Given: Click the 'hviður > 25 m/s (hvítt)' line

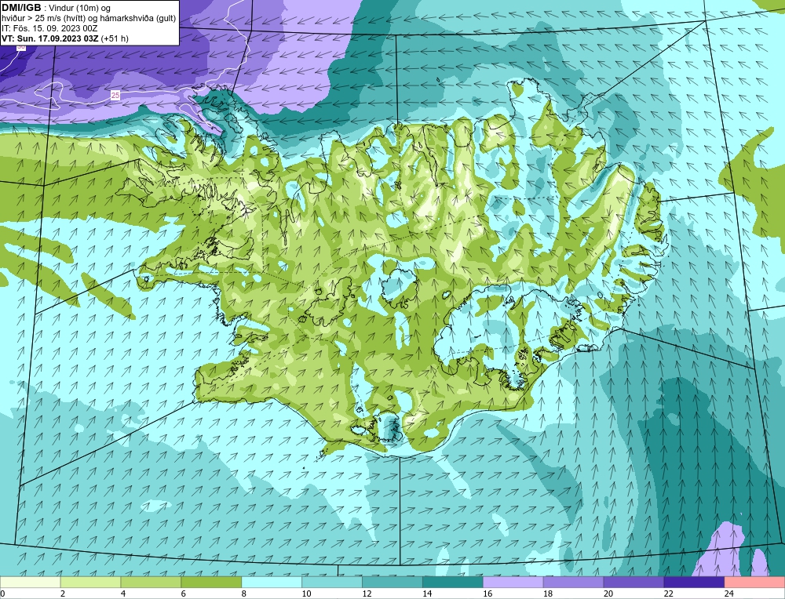Looking at the screenshot, I should [43, 19].
